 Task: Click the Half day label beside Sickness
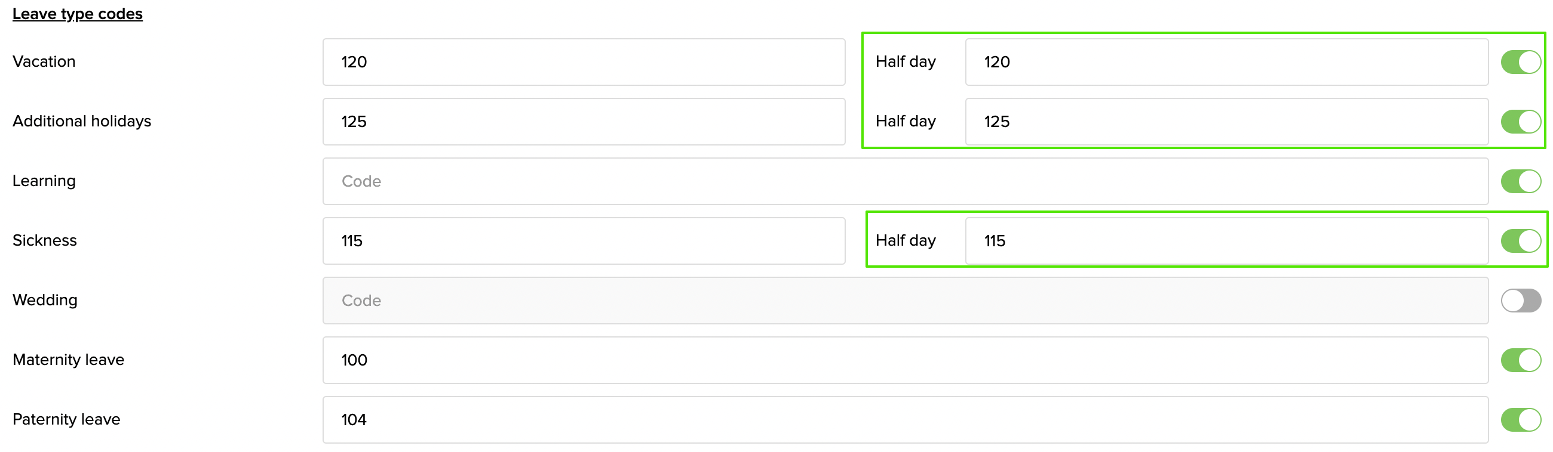(x=905, y=240)
